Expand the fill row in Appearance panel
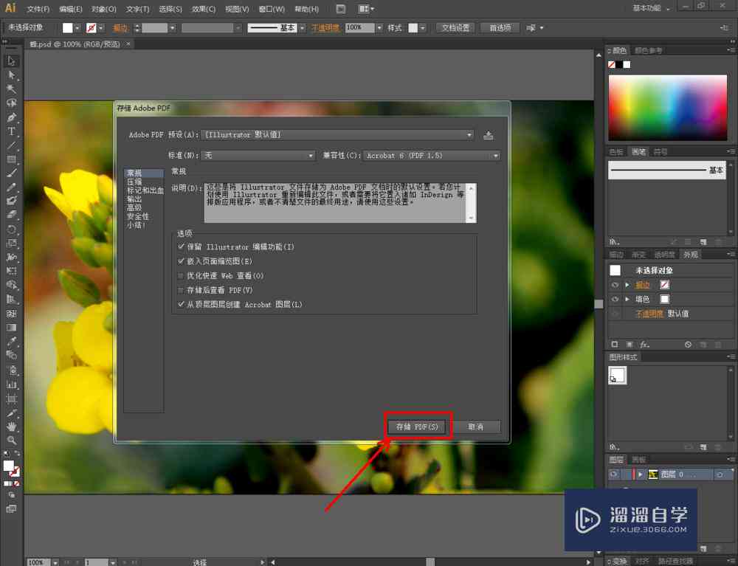 pyautogui.click(x=627, y=299)
